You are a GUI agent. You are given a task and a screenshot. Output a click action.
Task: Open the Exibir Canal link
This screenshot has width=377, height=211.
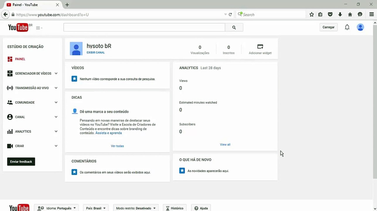tap(95, 53)
